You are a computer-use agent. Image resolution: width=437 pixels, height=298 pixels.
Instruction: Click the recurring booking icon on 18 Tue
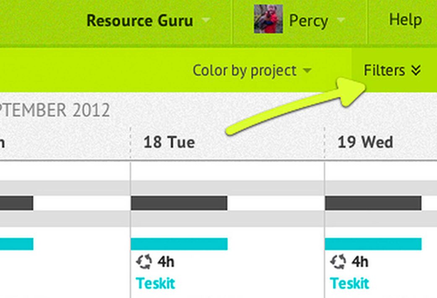click(x=144, y=262)
